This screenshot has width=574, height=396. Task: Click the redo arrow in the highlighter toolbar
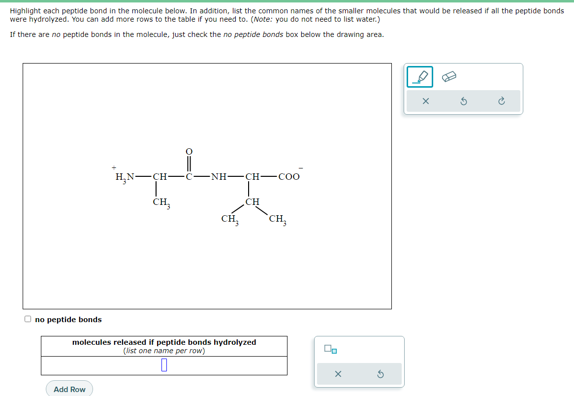(x=501, y=101)
